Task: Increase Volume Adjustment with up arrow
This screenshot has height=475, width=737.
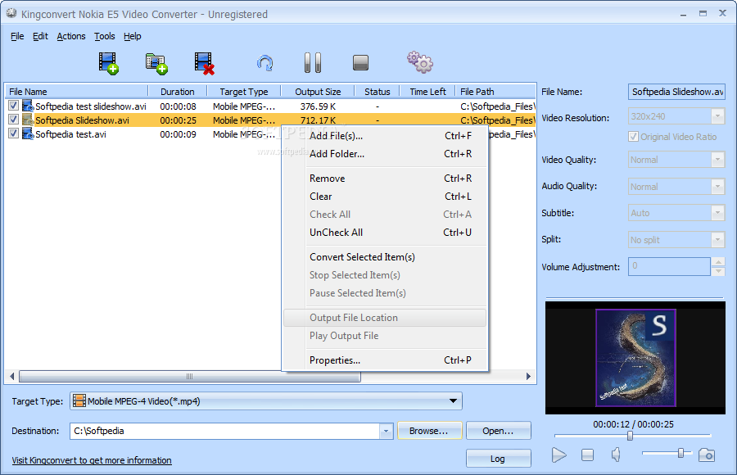Action: (x=718, y=261)
